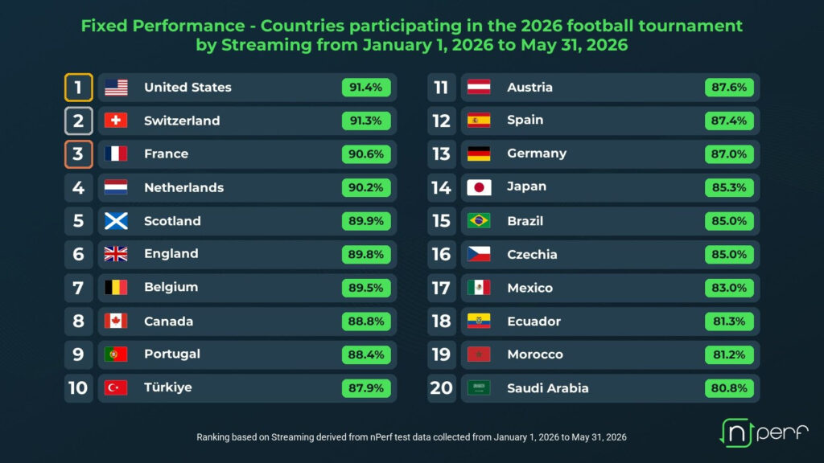Click the Germany country name

537,154
